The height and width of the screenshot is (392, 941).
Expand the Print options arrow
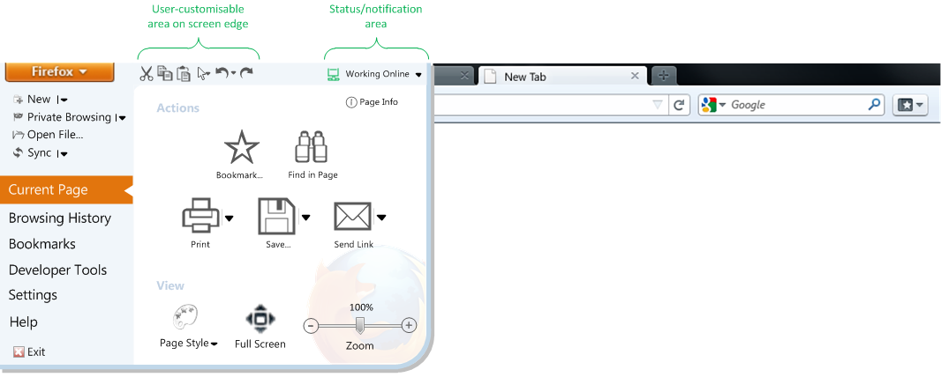pyautogui.click(x=229, y=218)
